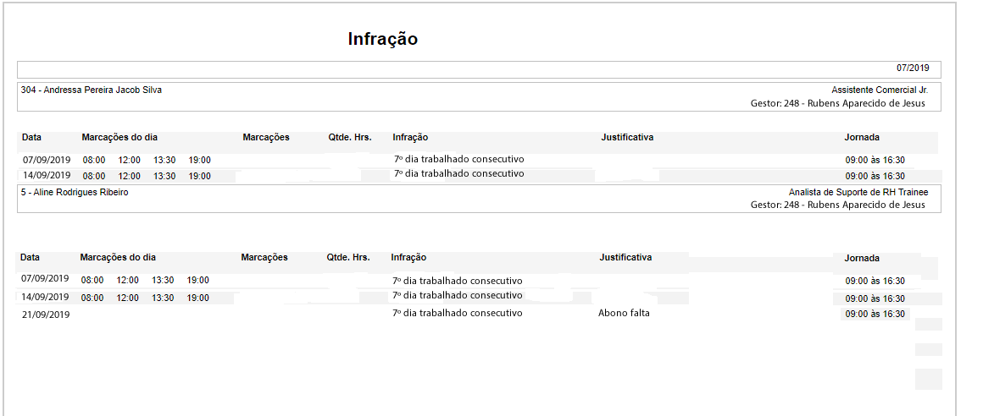
Task: Click Marcações do dia header in Aline's table
Action: click(118, 257)
